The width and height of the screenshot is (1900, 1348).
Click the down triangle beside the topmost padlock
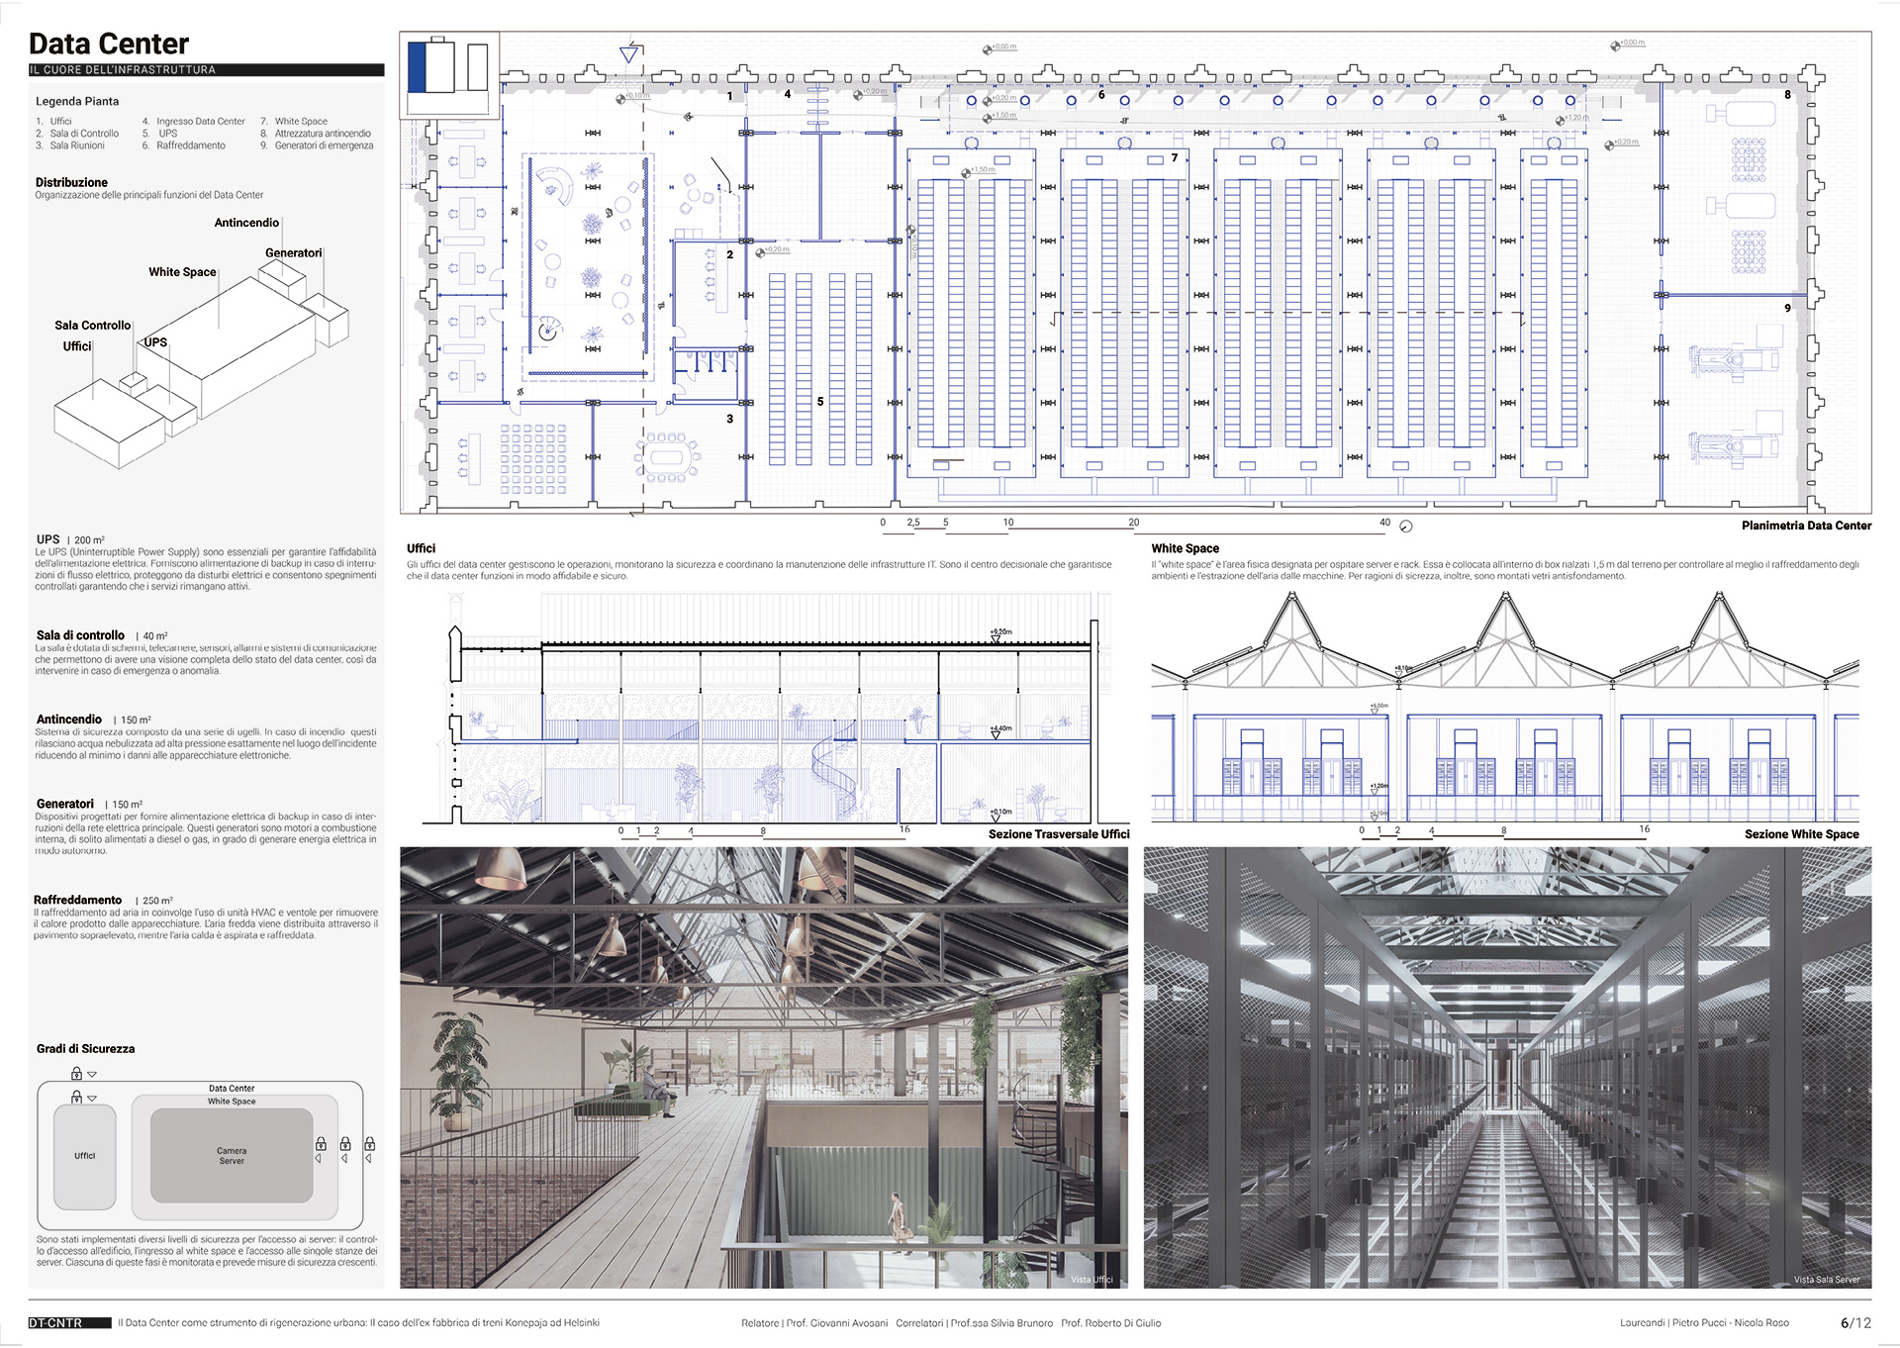tap(92, 1074)
